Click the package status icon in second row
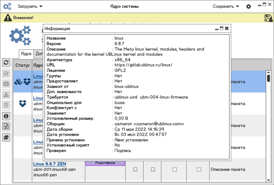This screenshot has height=185, width=274. click(23, 103)
